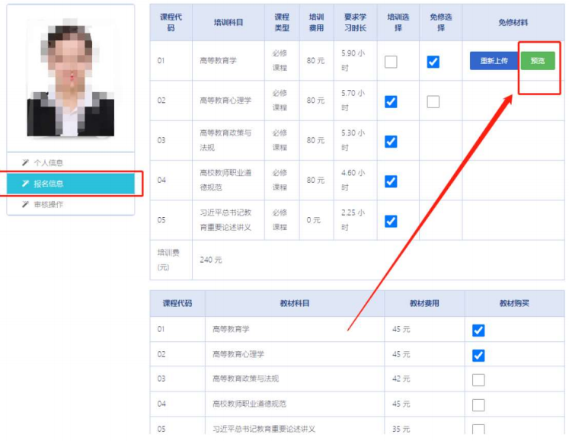The image size is (569, 441).
Task: Click the applicant profile photo
Action: pos(71,78)
